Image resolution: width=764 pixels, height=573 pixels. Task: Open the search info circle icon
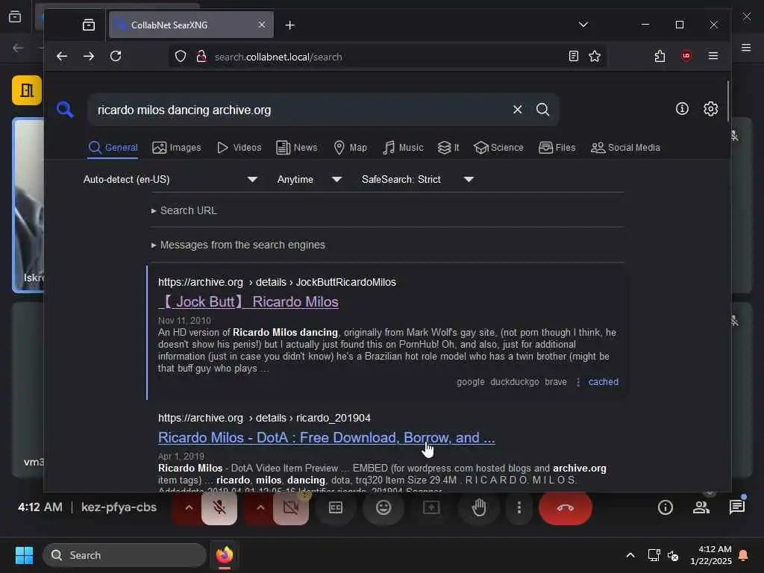(682, 109)
